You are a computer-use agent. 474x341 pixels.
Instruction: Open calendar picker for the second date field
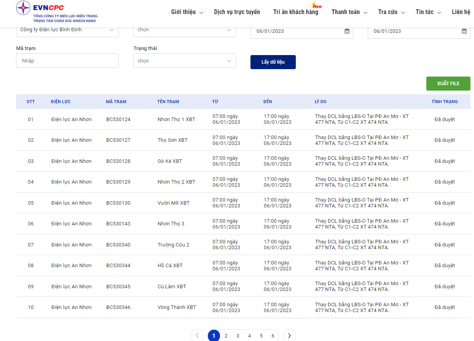(x=464, y=31)
